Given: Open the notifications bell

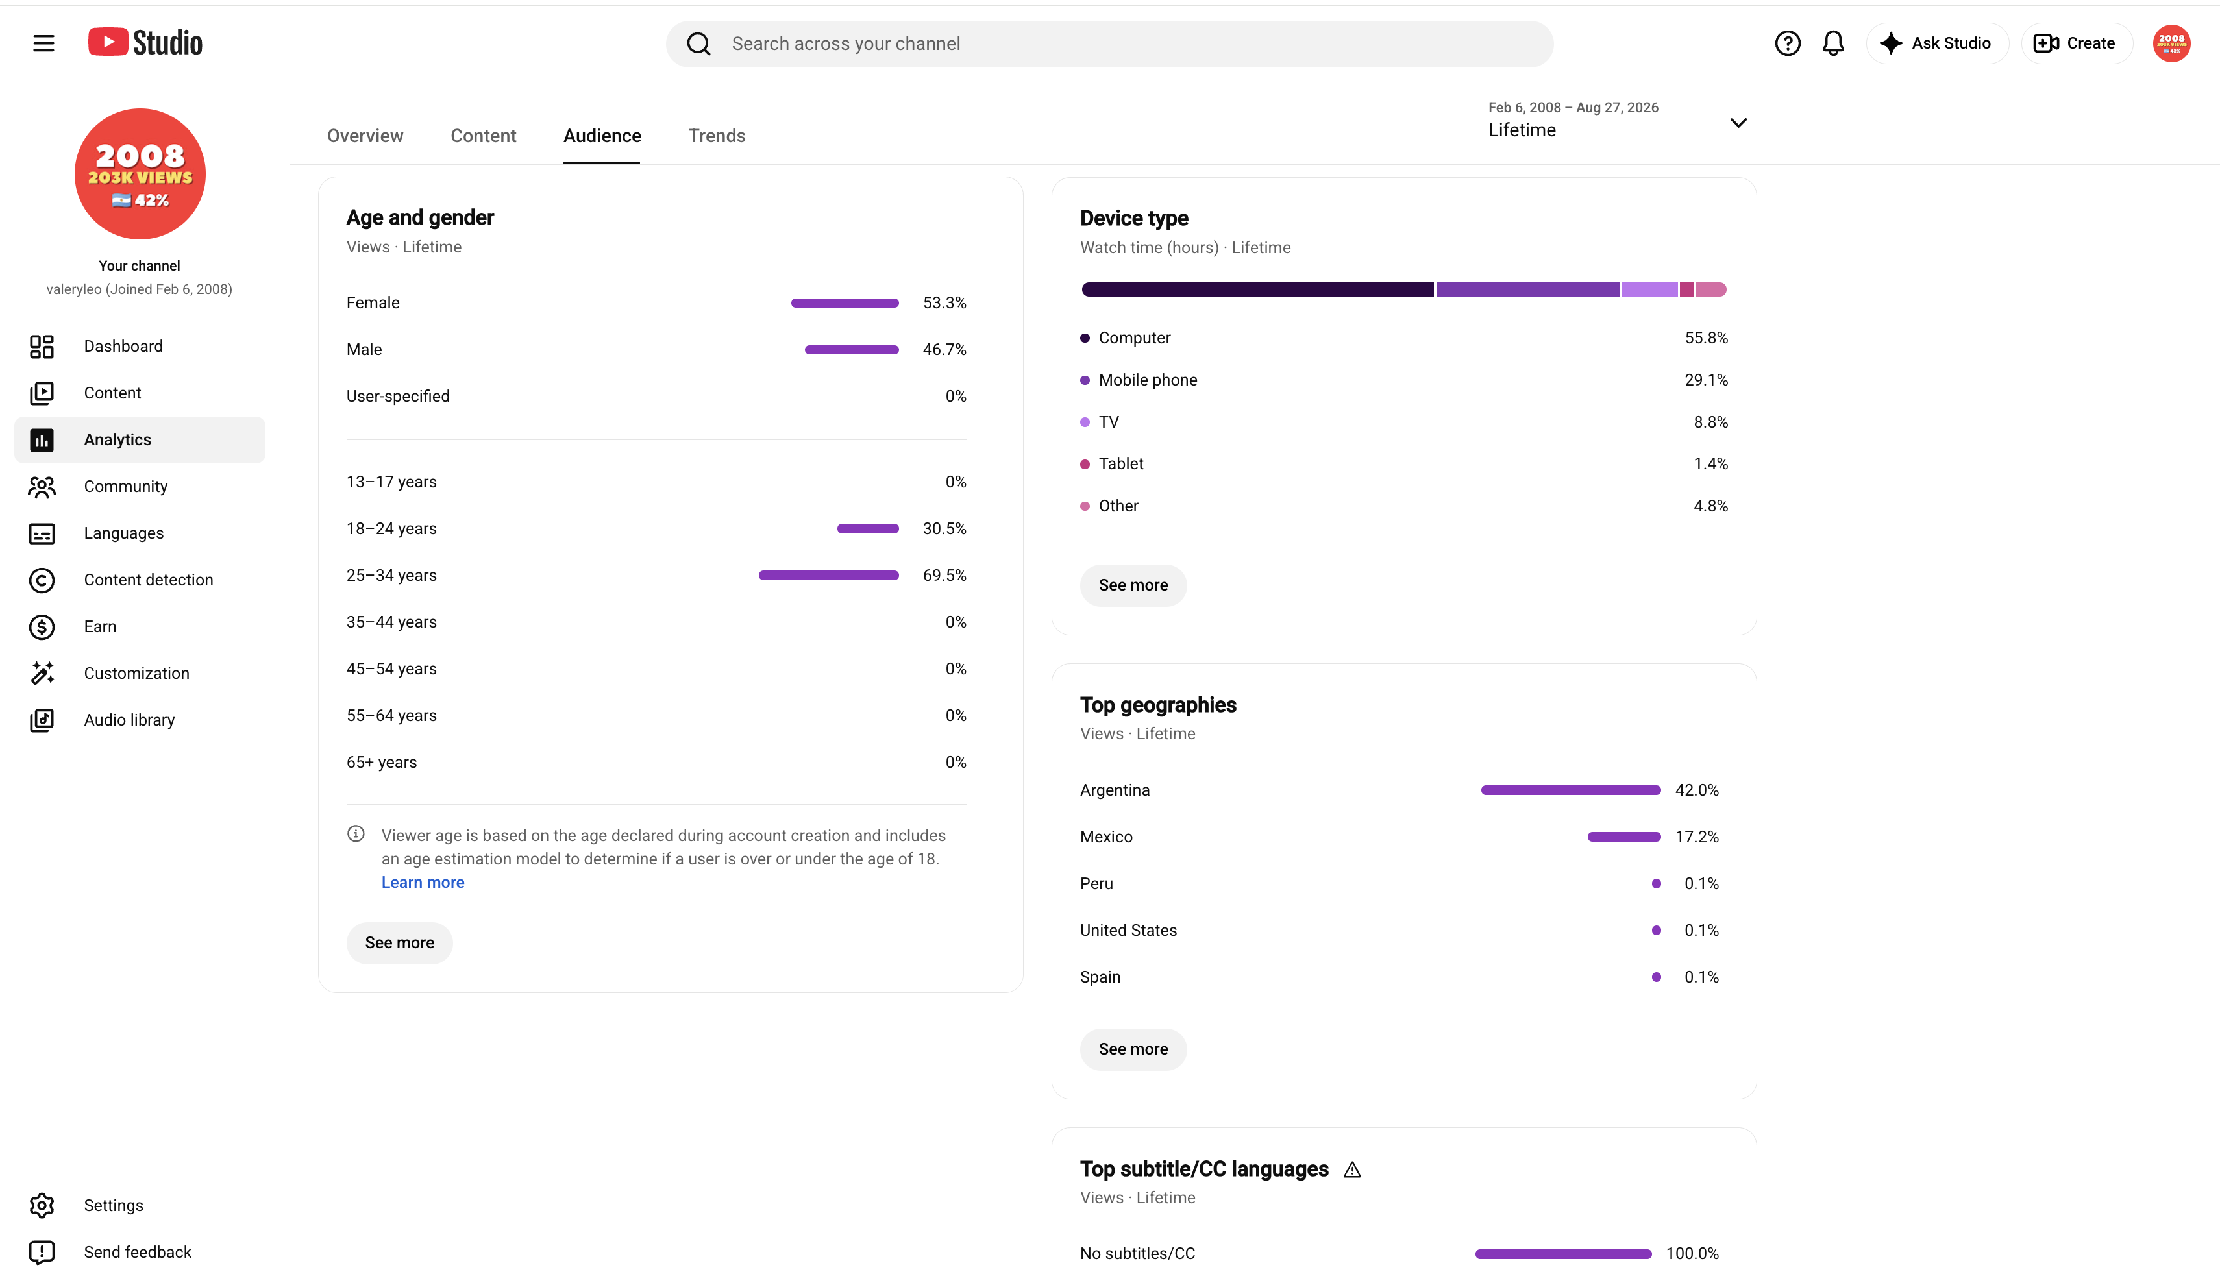Looking at the screenshot, I should click(1833, 43).
